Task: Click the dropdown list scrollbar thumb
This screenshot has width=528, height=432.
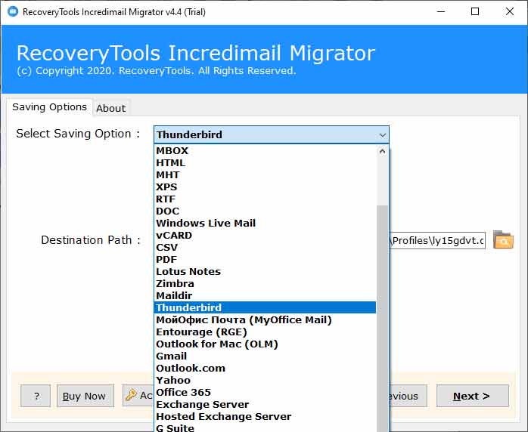Action: (382, 318)
